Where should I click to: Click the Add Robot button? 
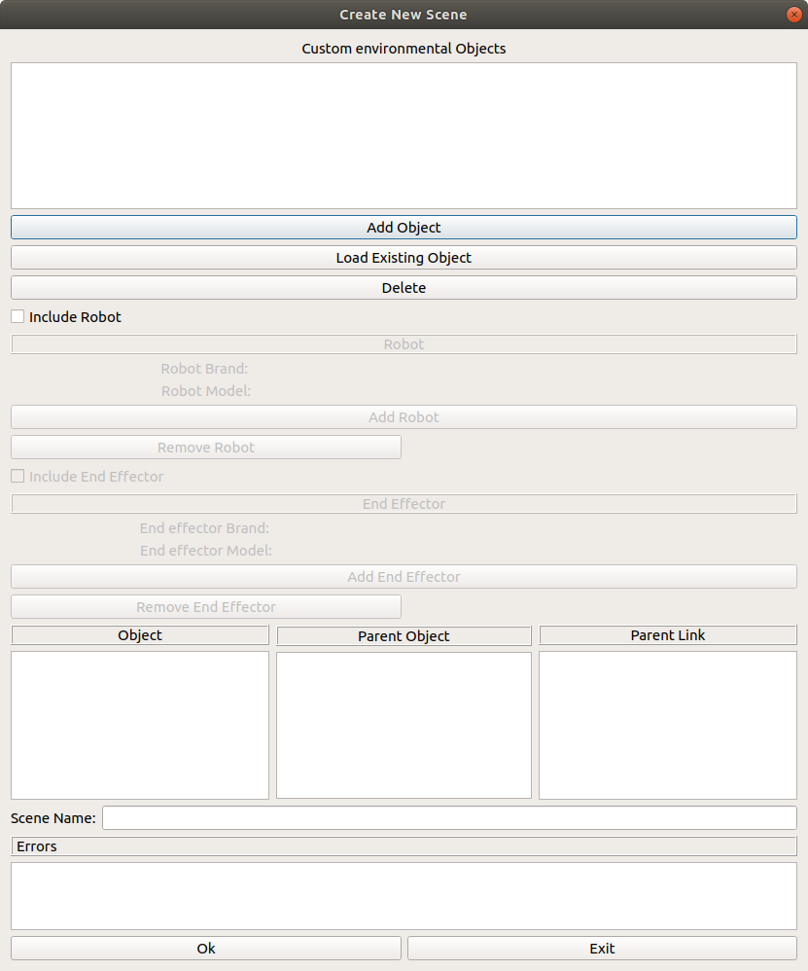pyautogui.click(x=404, y=417)
